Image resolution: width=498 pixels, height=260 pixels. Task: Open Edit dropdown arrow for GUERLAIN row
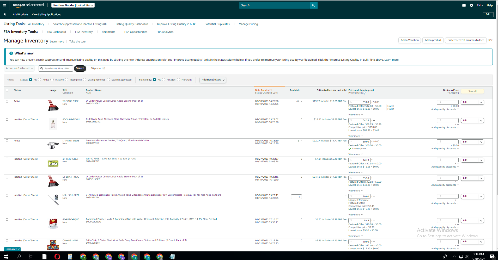point(482,121)
